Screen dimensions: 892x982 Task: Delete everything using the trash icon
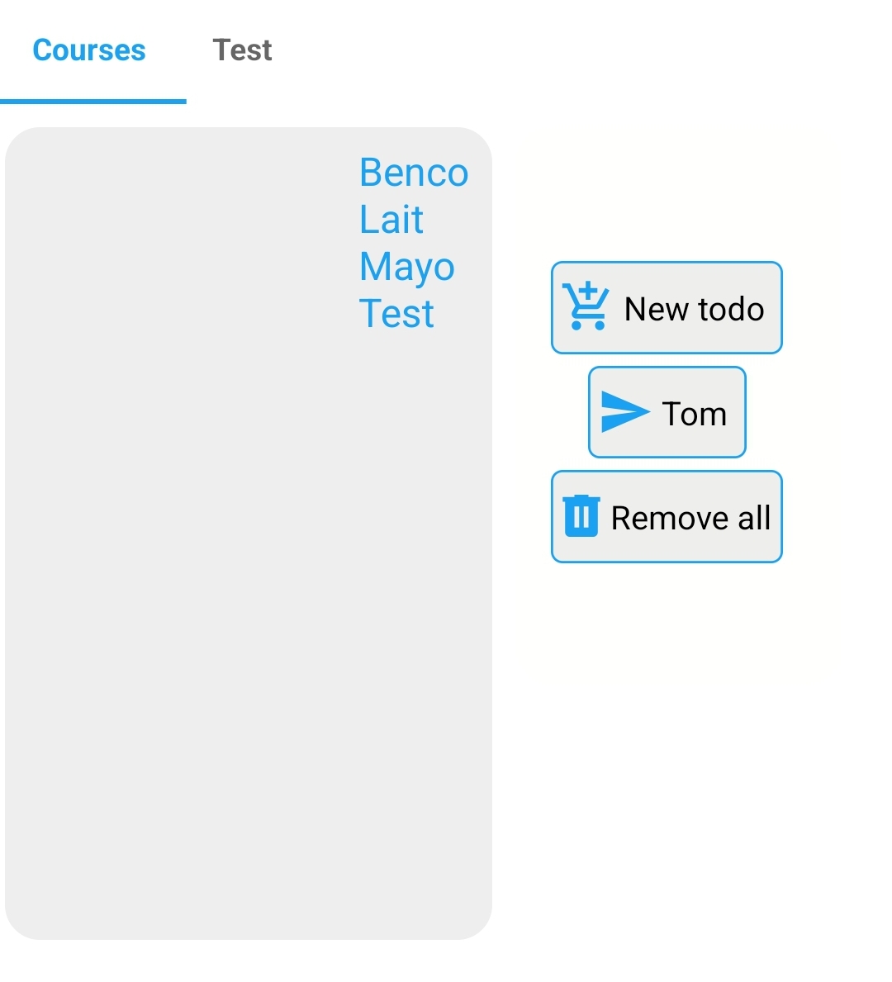coord(581,516)
